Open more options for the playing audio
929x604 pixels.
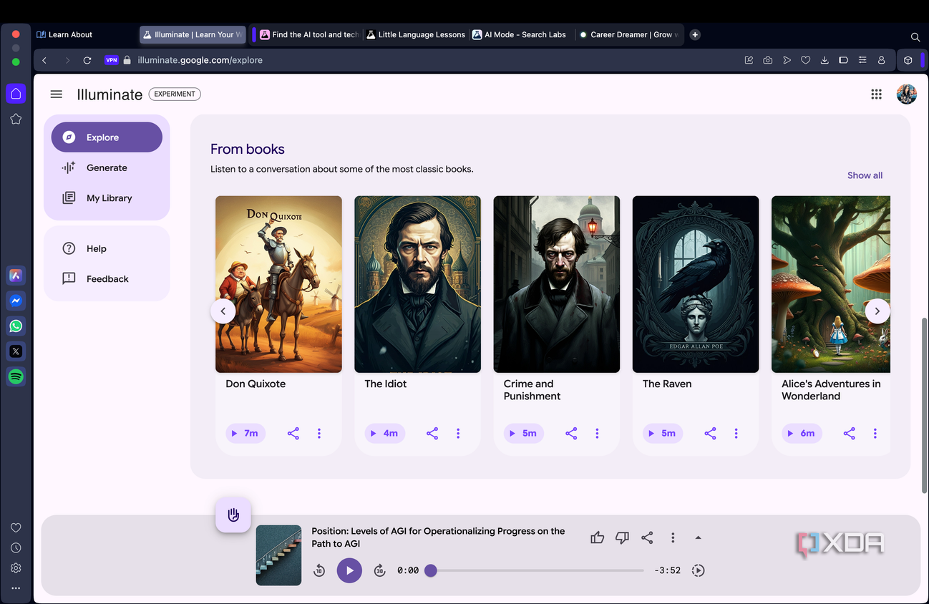click(673, 537)
